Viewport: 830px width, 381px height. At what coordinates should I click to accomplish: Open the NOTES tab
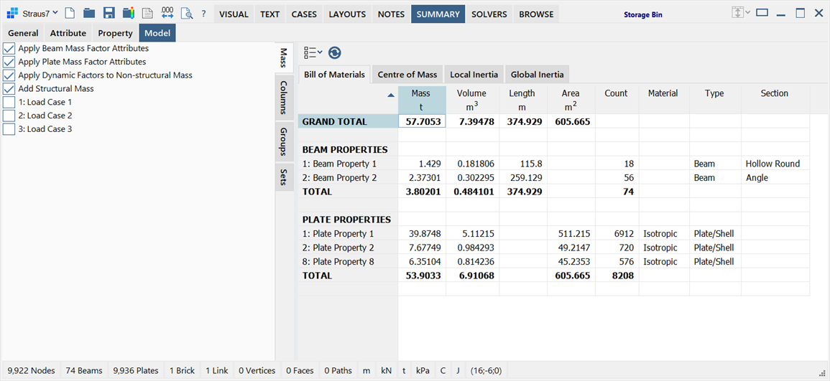(391, 14)
